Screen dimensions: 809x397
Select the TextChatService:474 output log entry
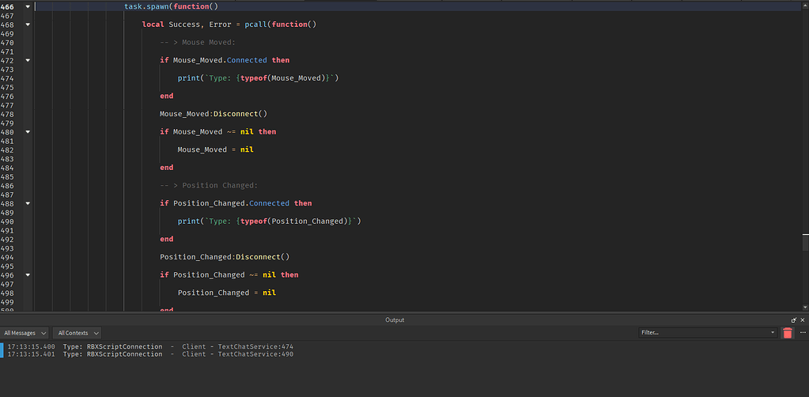[150, 346]
